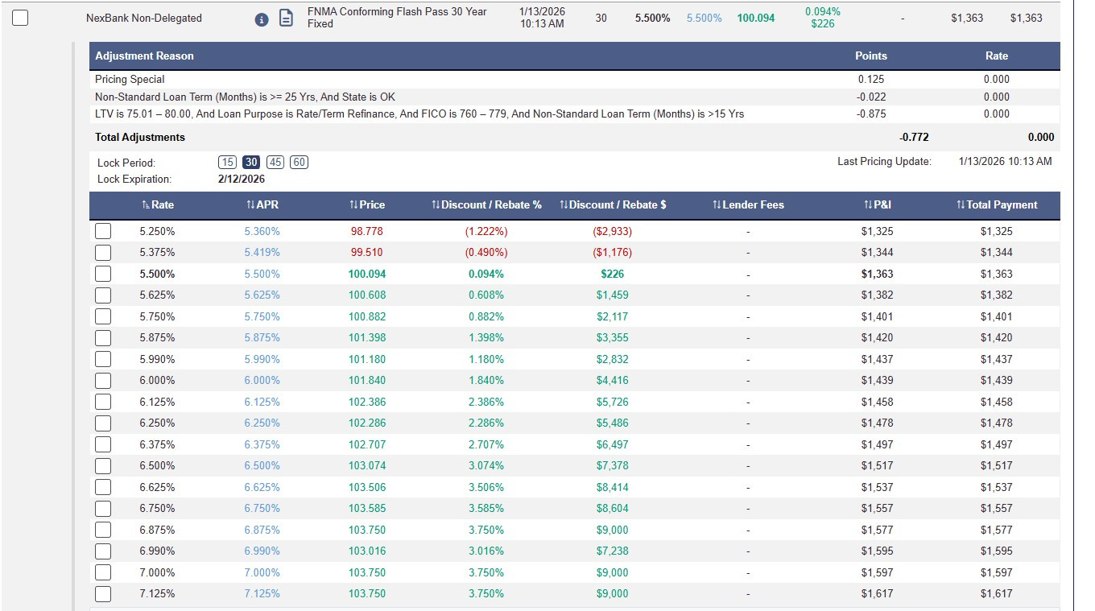Choose the 15 day lock period
The image size is (1095, 611).
[x=227, y=162]
